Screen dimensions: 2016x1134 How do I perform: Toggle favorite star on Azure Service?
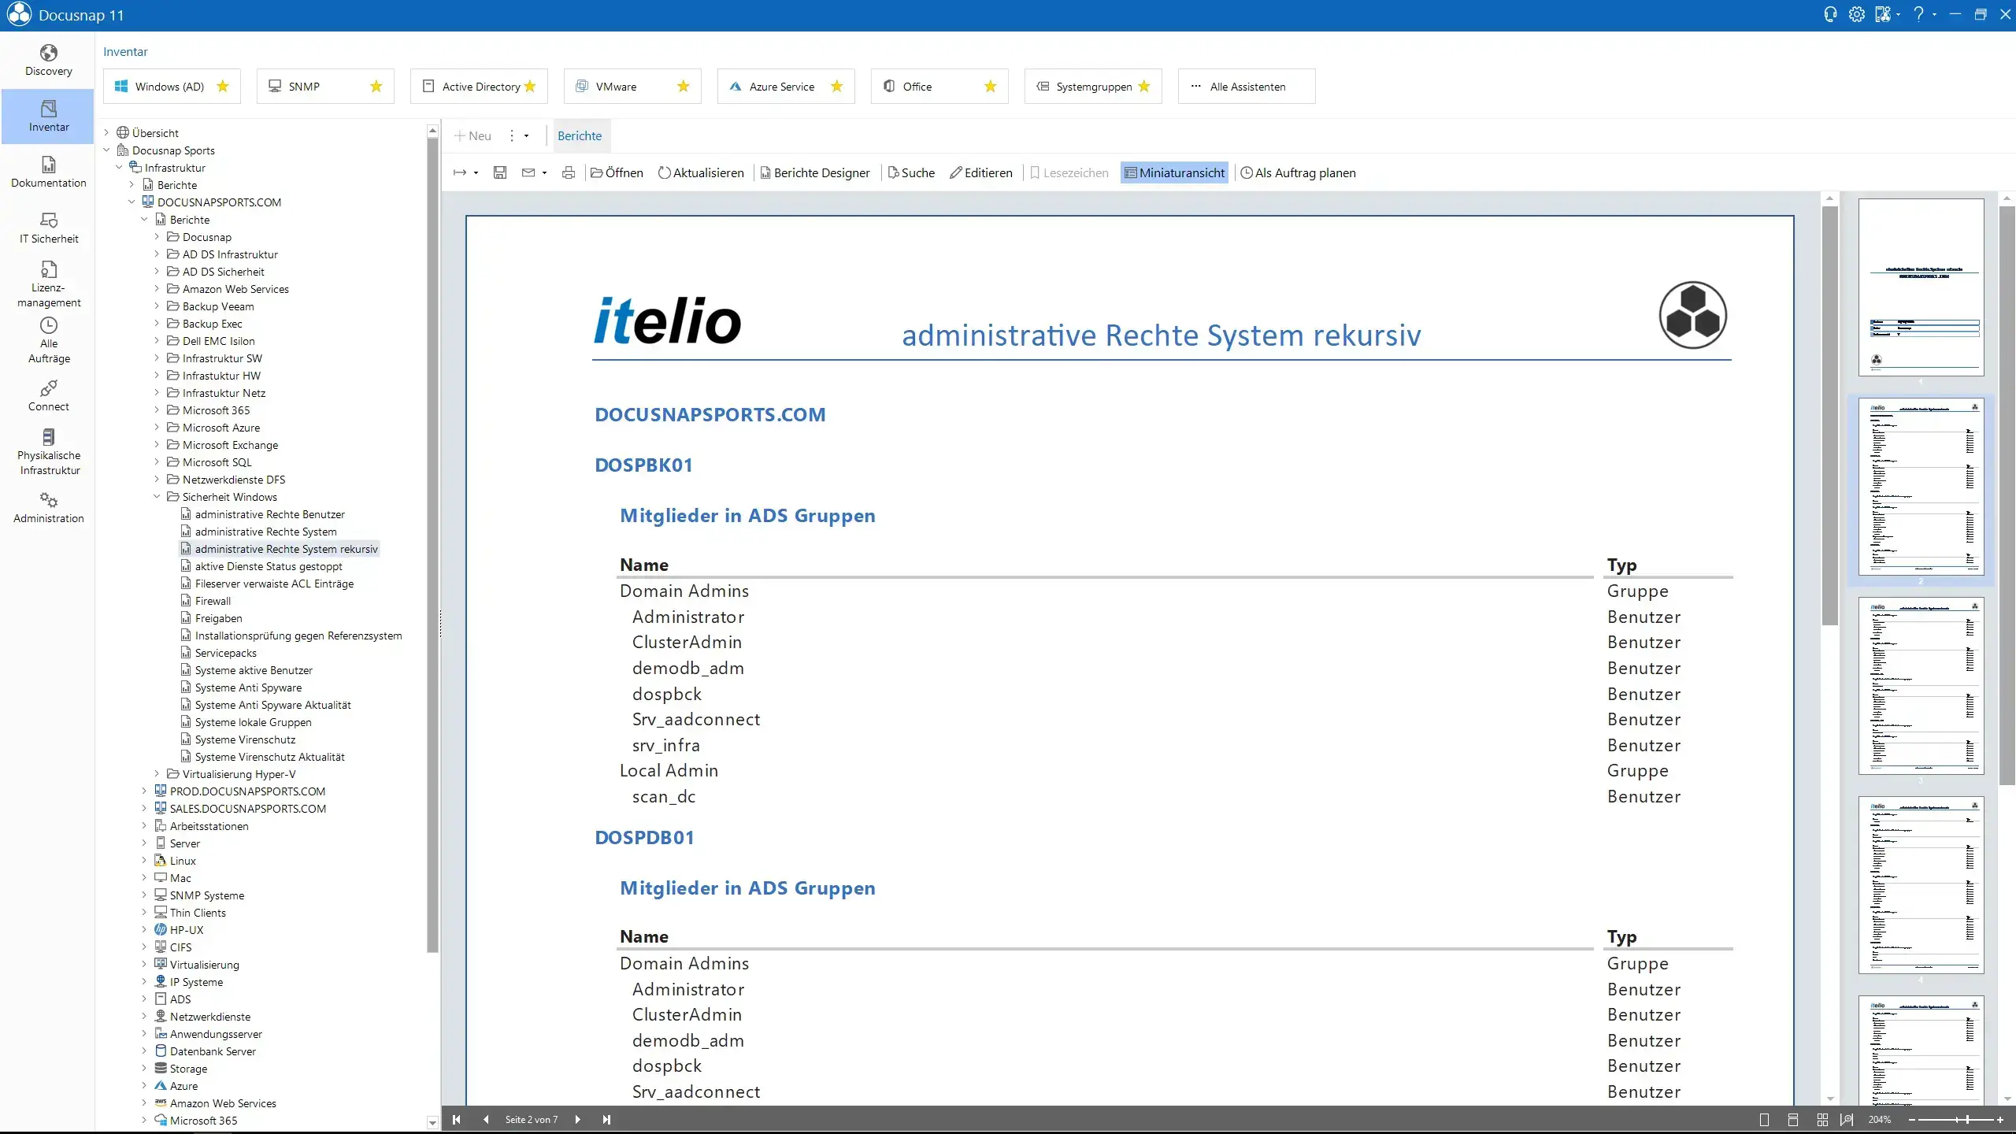837,87
